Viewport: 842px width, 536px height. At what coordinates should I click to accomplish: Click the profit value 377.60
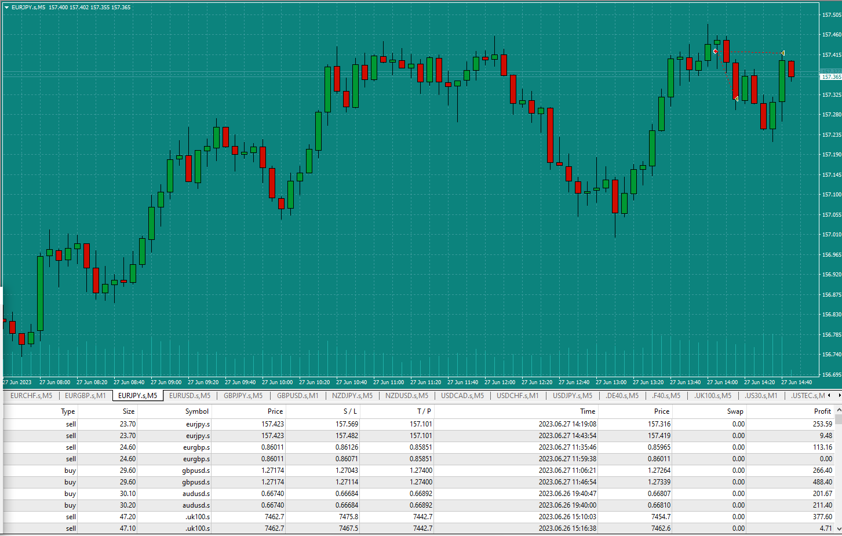point(822,517)
